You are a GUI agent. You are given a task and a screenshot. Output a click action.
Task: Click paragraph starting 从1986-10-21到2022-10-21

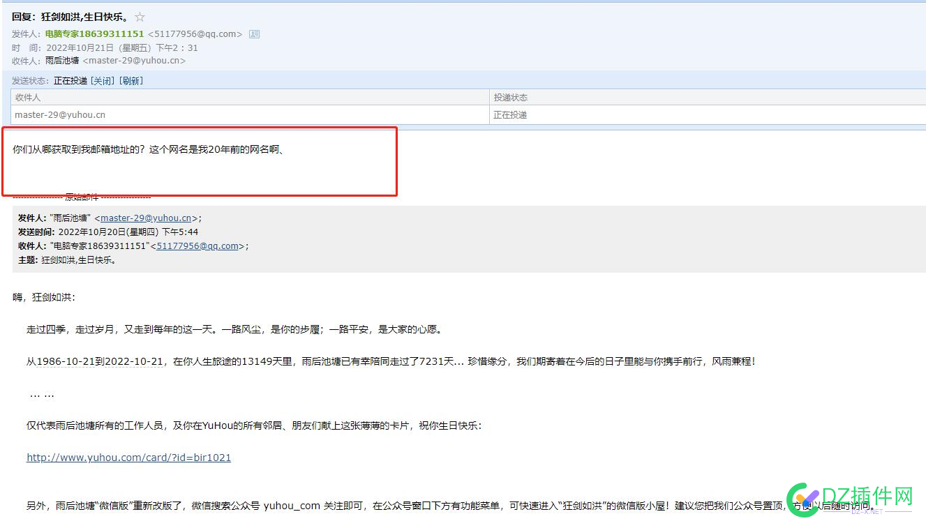point(391,361)
